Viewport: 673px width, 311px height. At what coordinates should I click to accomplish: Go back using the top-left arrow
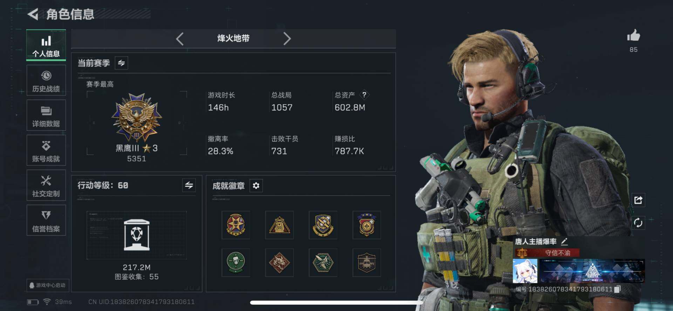[x=33, y=14]
